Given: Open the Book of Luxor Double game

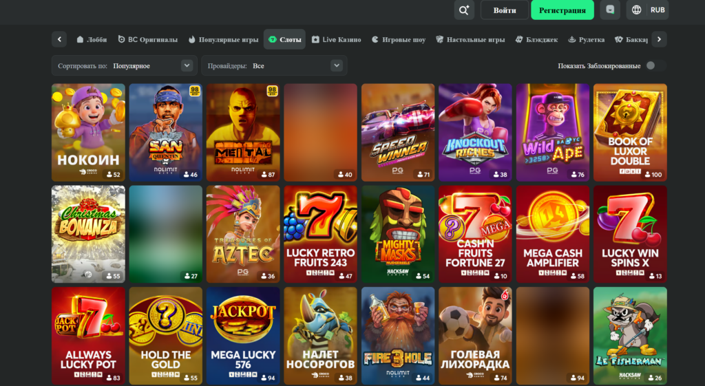Looking at the screenshot, I should 630,132.
